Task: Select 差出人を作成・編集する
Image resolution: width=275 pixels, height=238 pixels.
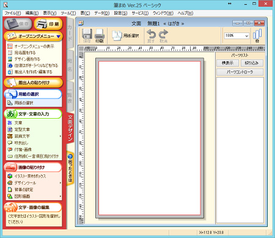Action: click(30, 72)
